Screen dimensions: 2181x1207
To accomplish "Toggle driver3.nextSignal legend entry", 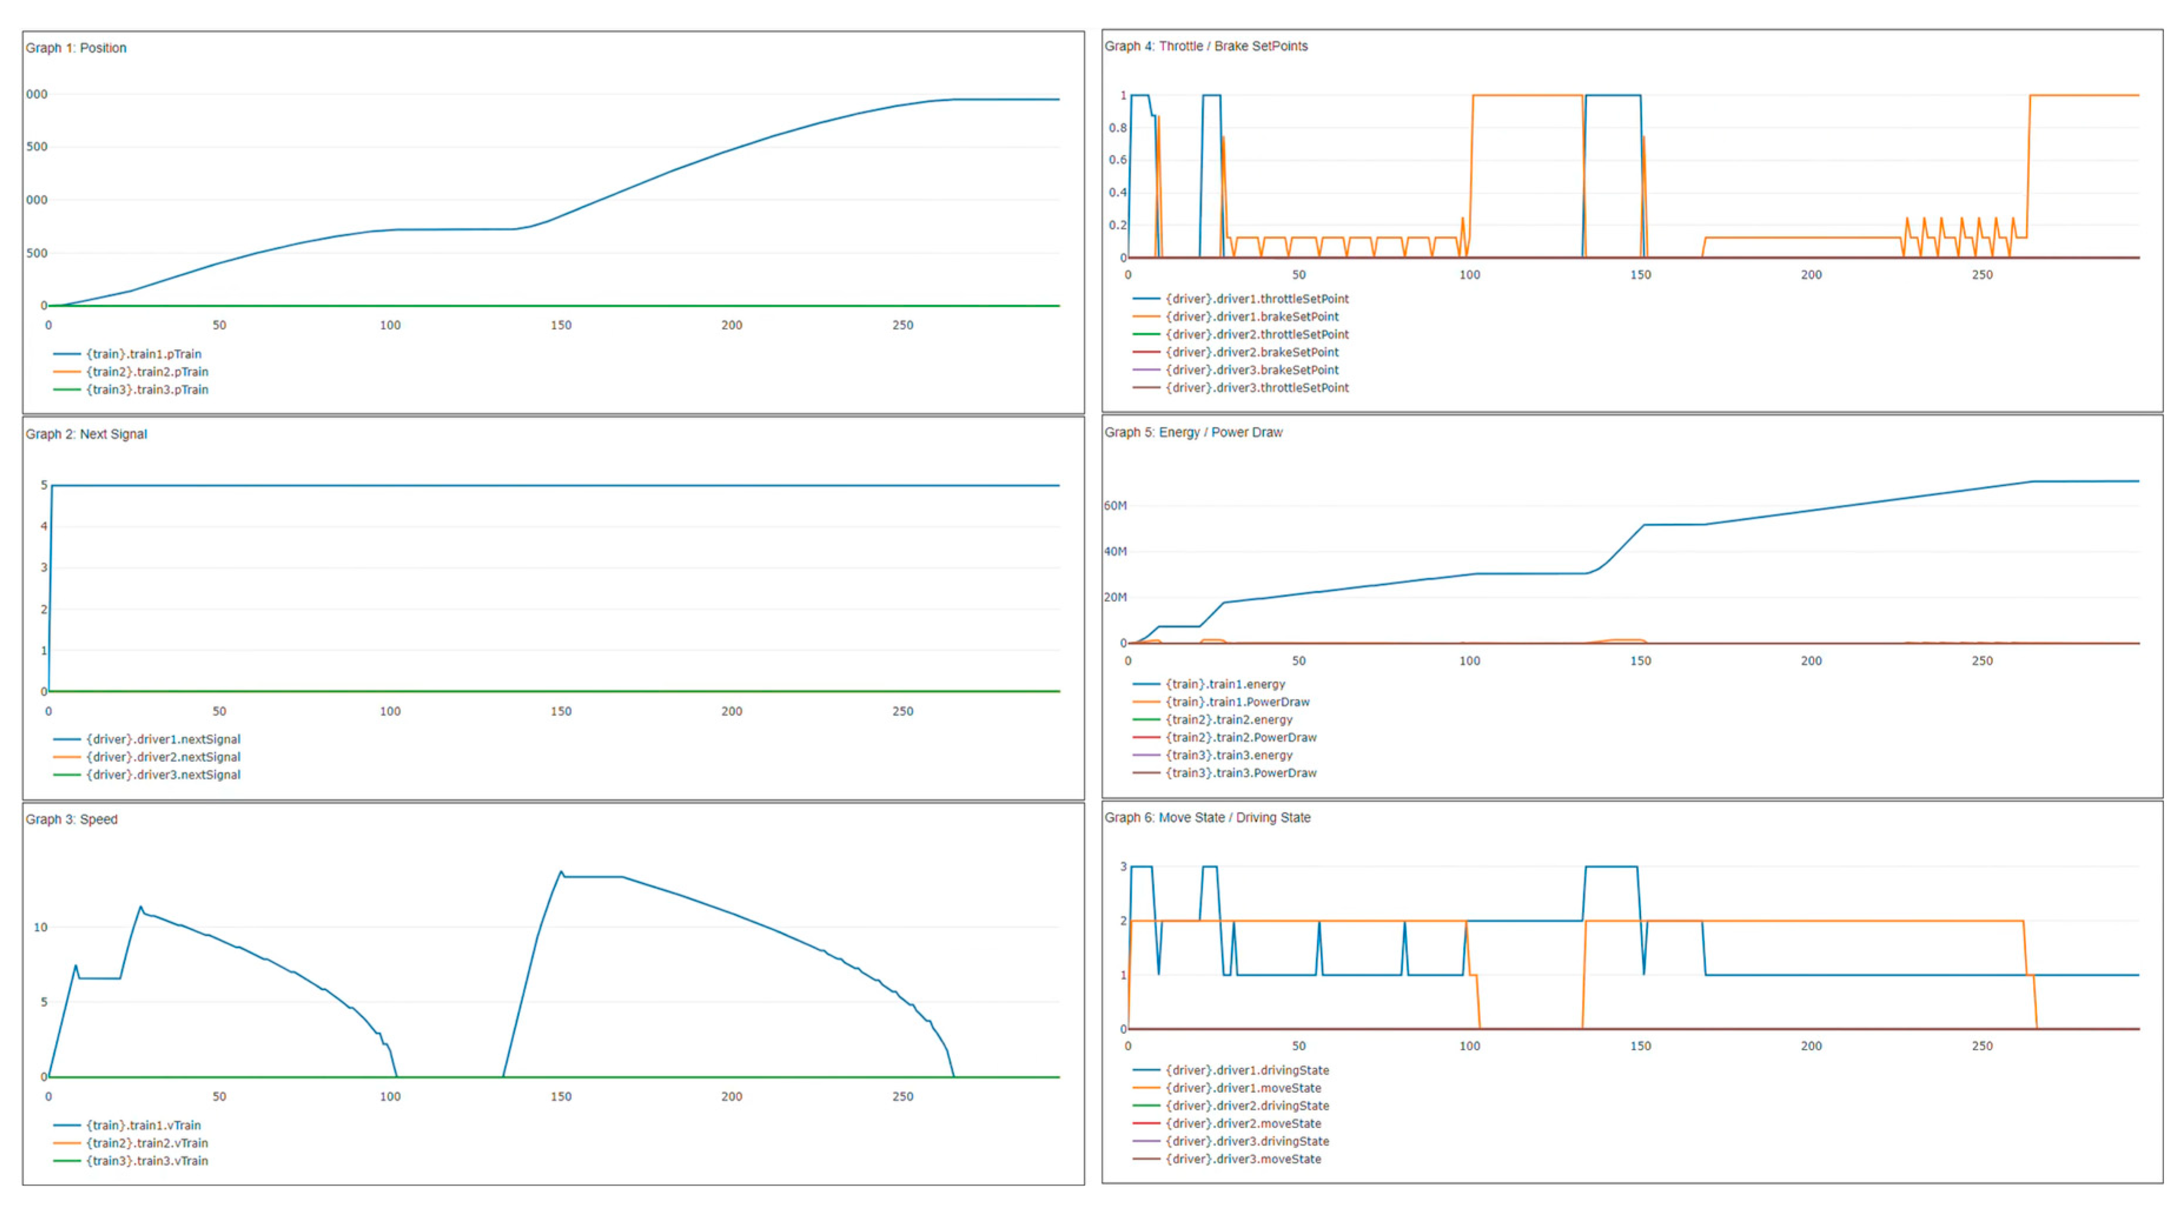I will 147,774.
